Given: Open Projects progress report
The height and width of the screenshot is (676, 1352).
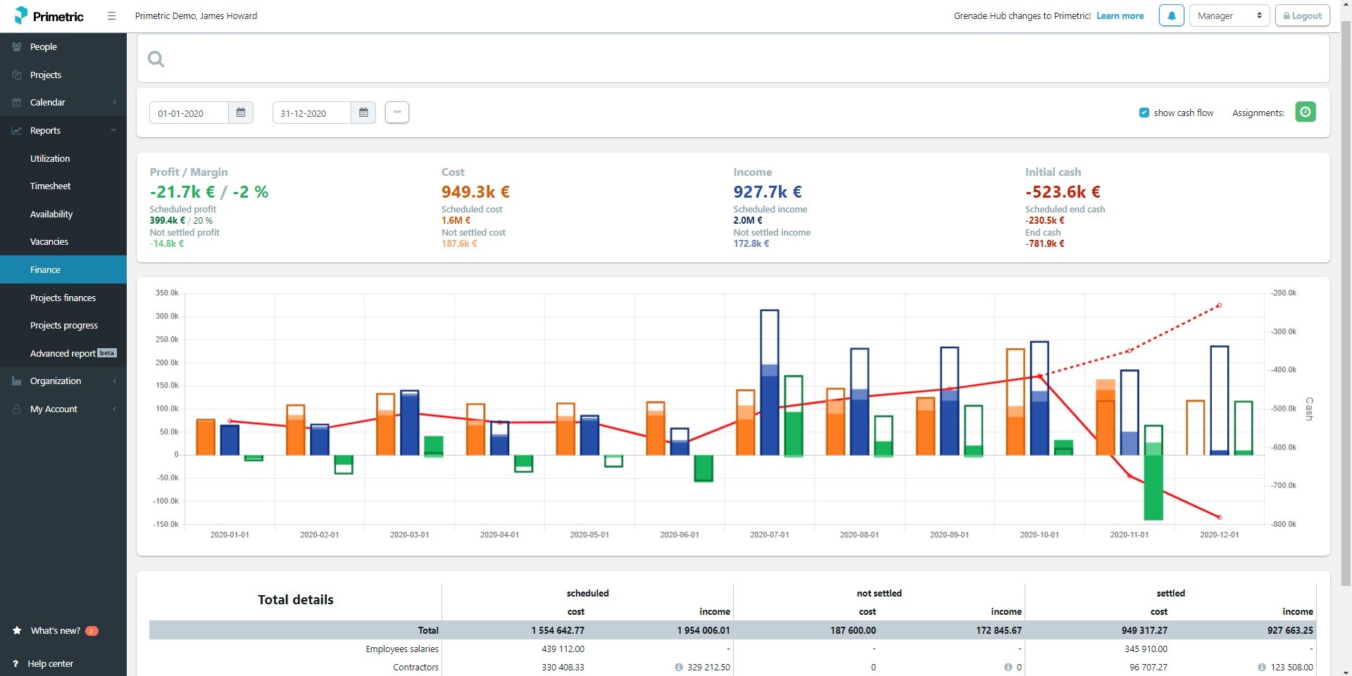Looking at the screenshot, I should click(63, 325).
